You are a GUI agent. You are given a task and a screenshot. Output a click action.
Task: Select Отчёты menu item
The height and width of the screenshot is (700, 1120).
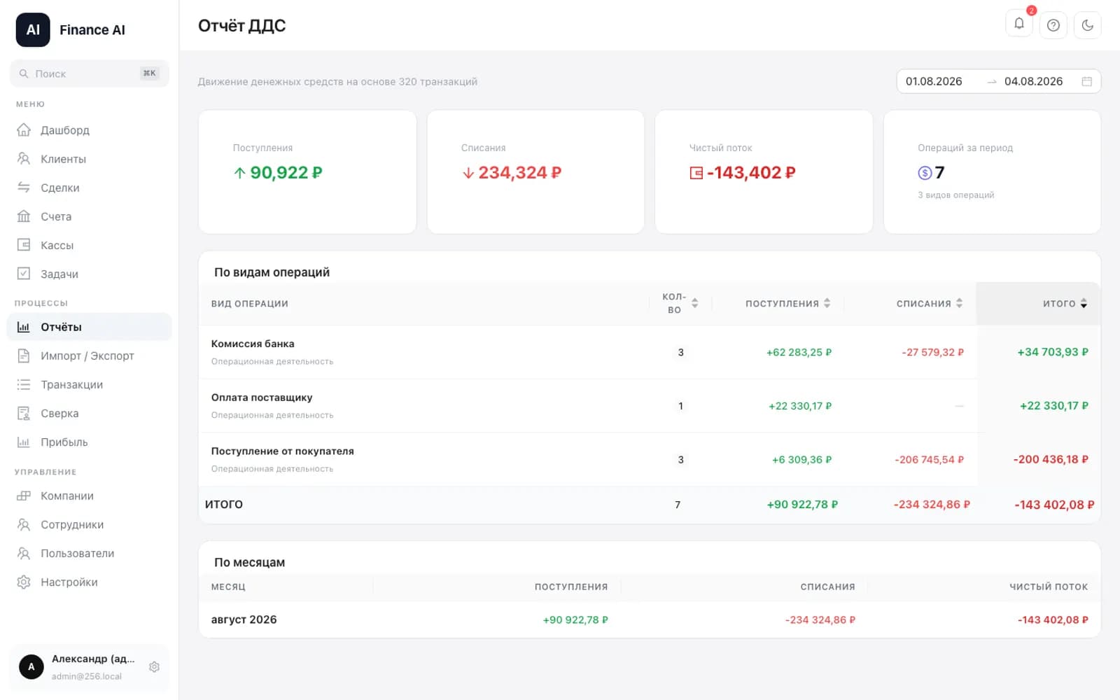(x=90, y=327)
